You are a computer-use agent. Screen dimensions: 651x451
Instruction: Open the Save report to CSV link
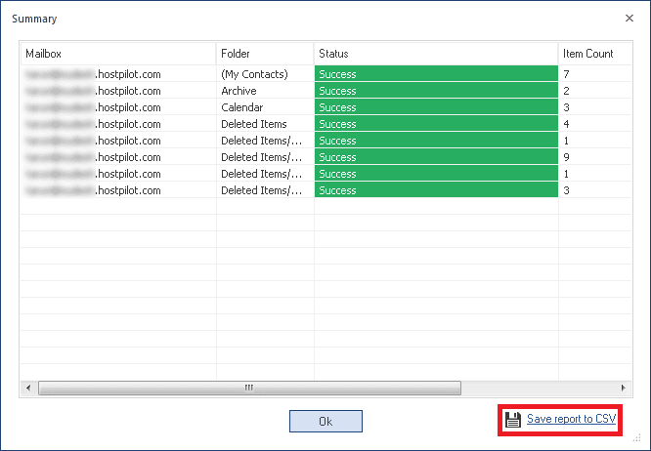click(571, 419)
